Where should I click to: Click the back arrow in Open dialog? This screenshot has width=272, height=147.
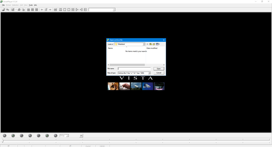pos(147,44)
